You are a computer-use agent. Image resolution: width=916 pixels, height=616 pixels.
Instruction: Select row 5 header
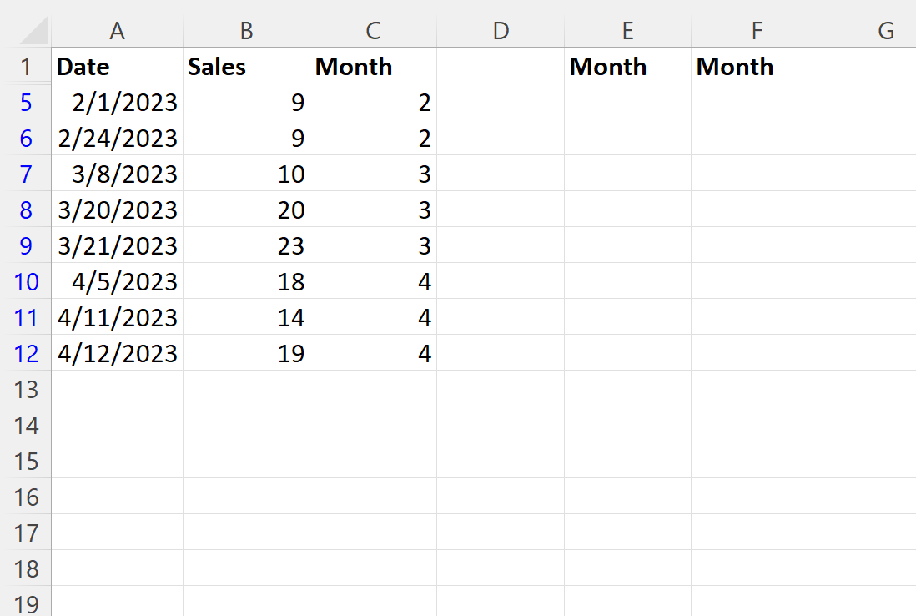point(26,103)
